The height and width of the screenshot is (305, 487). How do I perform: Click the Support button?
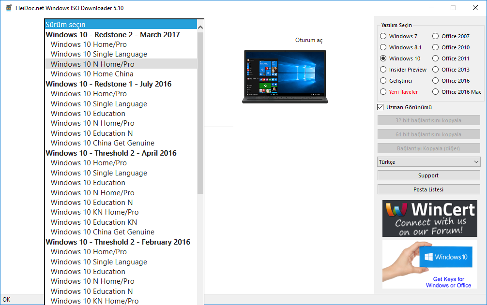428,175
